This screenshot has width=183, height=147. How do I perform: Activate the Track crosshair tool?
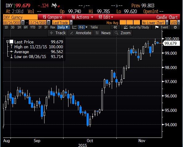(58, 33)
